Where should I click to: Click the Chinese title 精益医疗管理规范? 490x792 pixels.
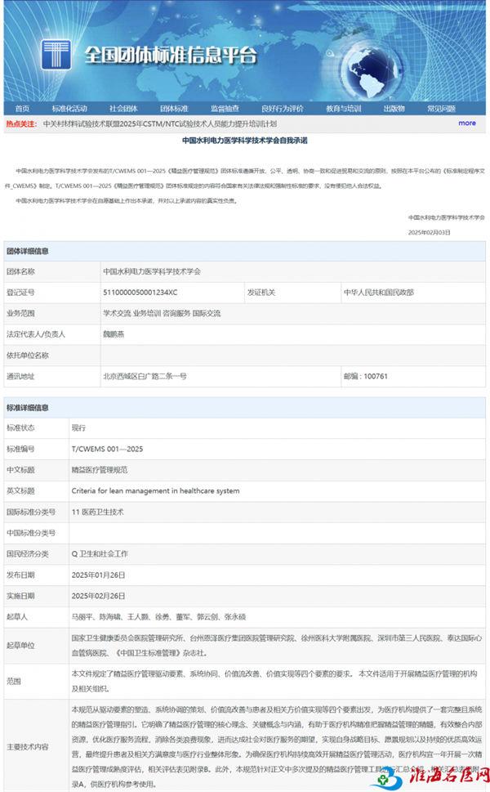point(100,470)
